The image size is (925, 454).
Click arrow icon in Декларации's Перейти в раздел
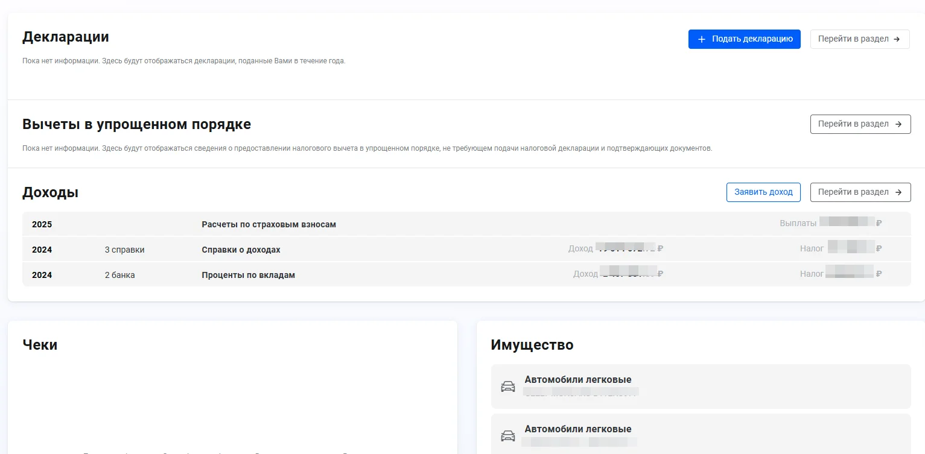[897, 39]
